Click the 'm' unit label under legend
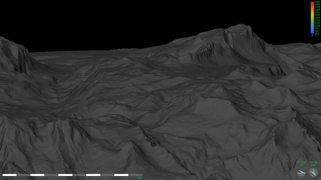 coord(312,35)
